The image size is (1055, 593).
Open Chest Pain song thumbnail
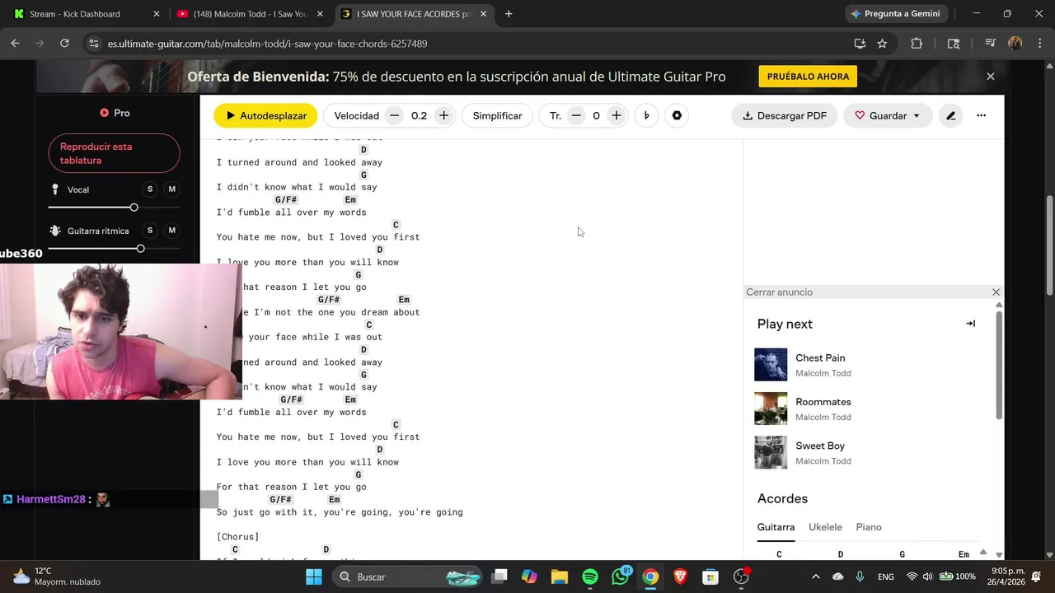[x=771, y=365]
